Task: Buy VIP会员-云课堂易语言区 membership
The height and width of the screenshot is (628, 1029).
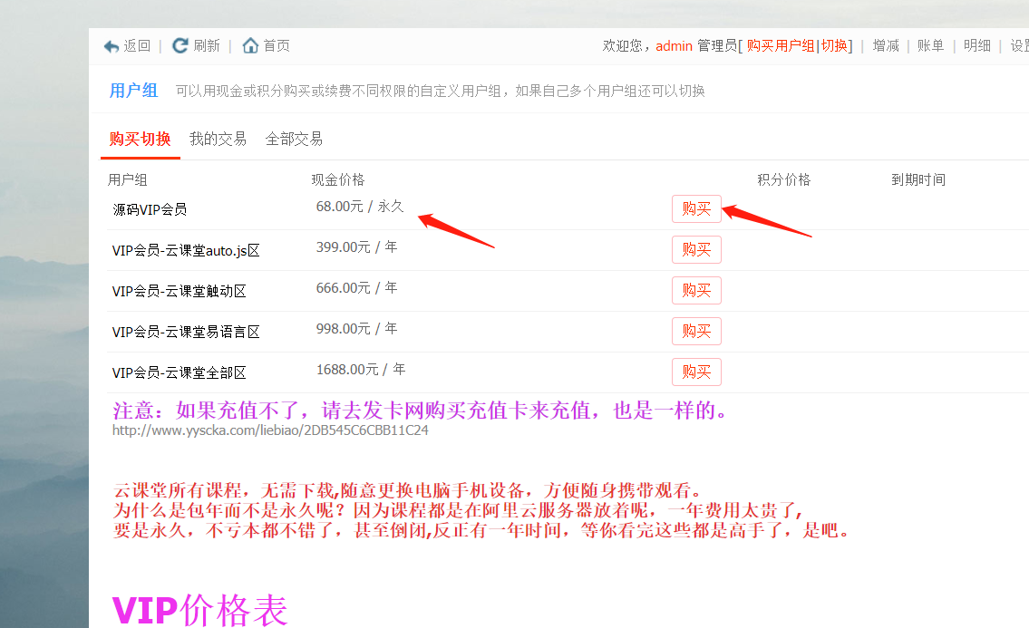Action: (696, 331)
